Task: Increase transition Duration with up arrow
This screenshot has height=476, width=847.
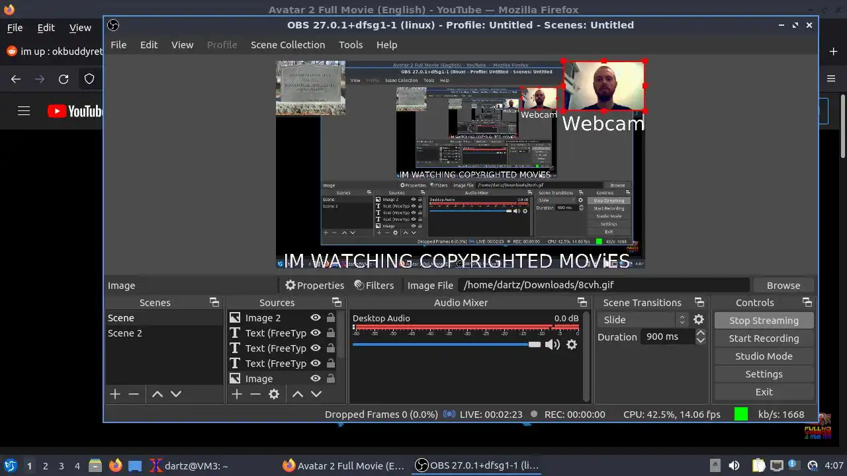Action: pos(700,333)
